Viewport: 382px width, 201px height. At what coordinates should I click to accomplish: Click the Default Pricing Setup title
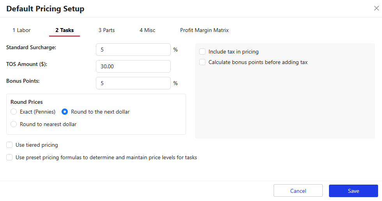(x=45, y=9)
